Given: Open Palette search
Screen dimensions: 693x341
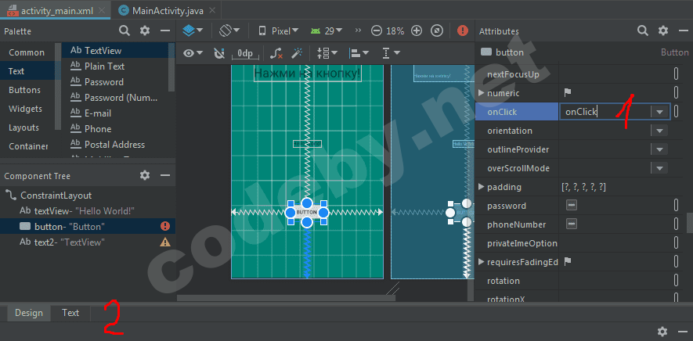Looking at the screenshot, I should (124, 31).
